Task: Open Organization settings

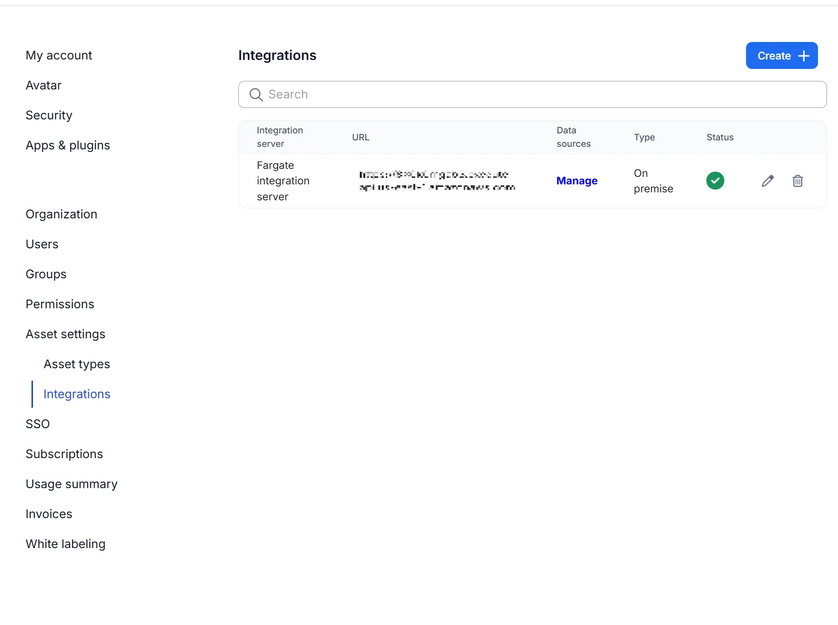Action: coord(61,214)
